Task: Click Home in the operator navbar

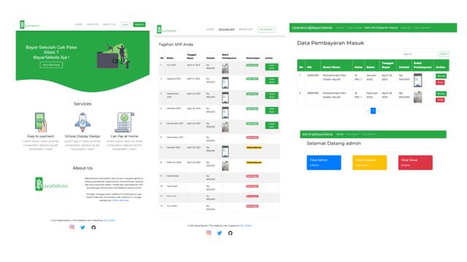Action: tap(341, 28)
